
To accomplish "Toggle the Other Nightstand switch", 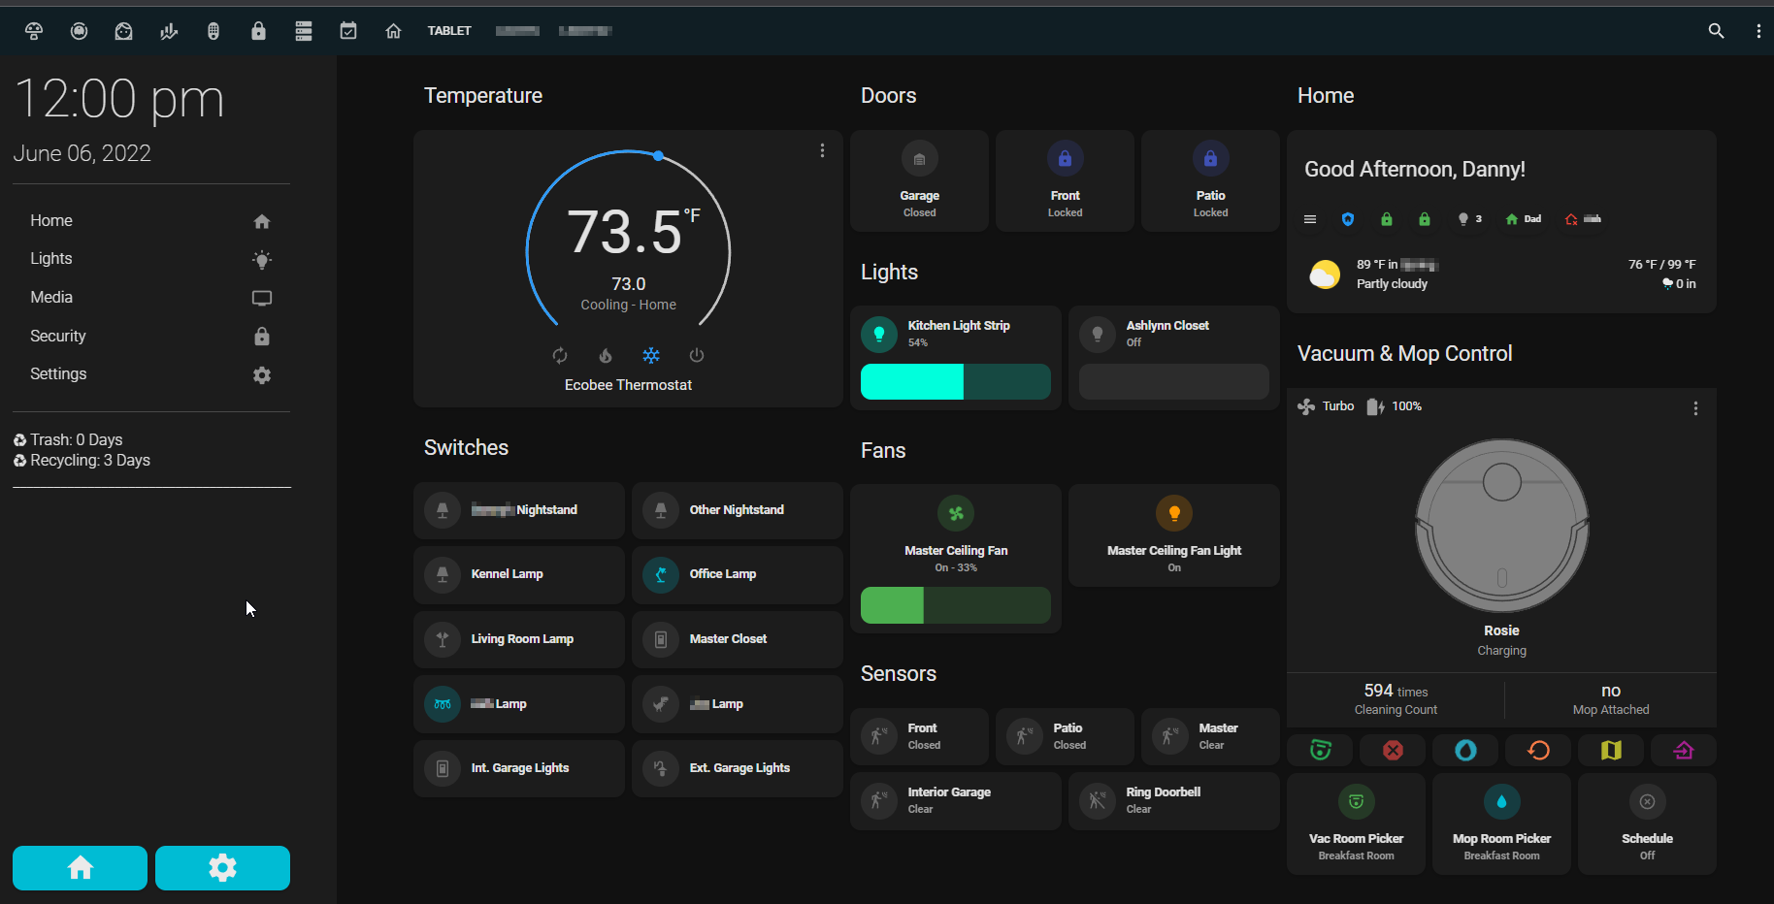I will (x=737, y=510).
